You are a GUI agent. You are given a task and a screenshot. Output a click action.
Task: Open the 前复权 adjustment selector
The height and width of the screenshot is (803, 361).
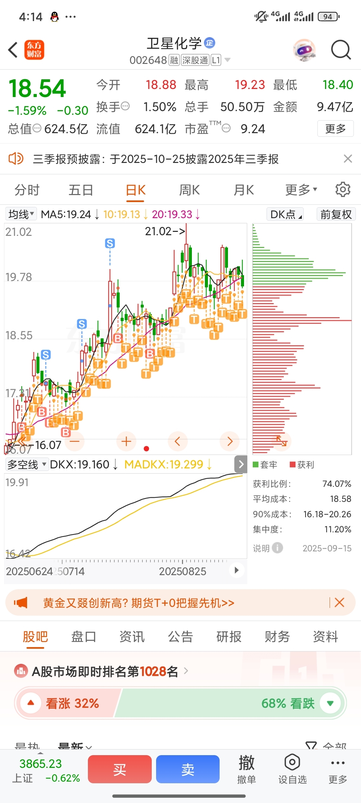[336, 214]
